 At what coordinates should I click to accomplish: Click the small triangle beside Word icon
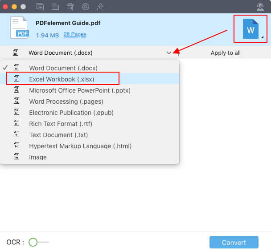click(262, 37)
